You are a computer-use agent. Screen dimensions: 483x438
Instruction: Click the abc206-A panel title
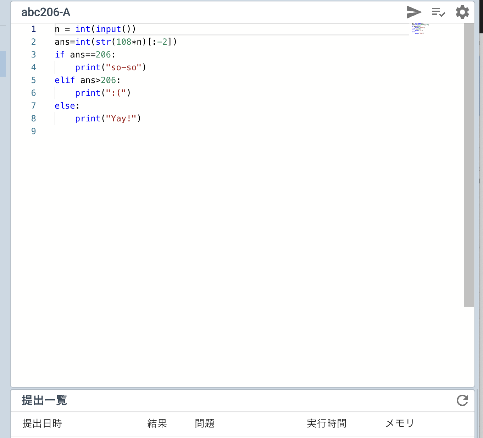46,12
